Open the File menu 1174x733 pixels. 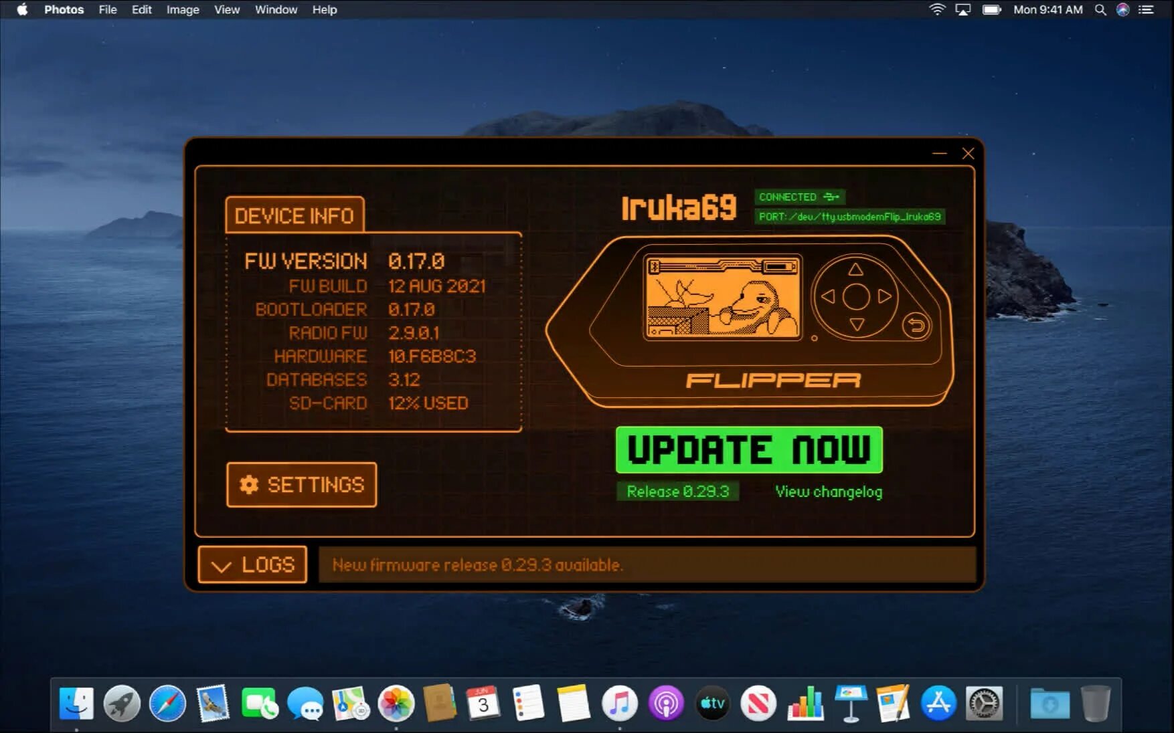[x=108, y=9]
